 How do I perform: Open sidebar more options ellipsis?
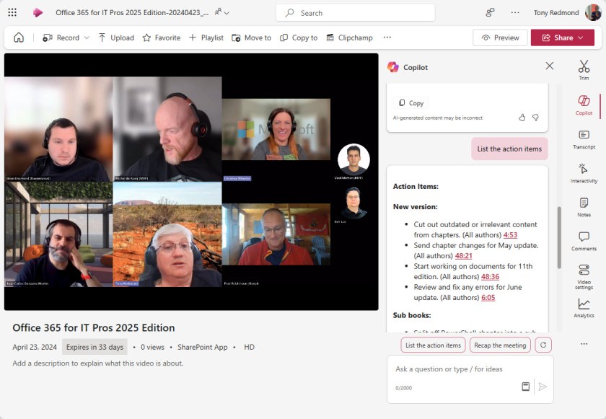coord(584,344)
